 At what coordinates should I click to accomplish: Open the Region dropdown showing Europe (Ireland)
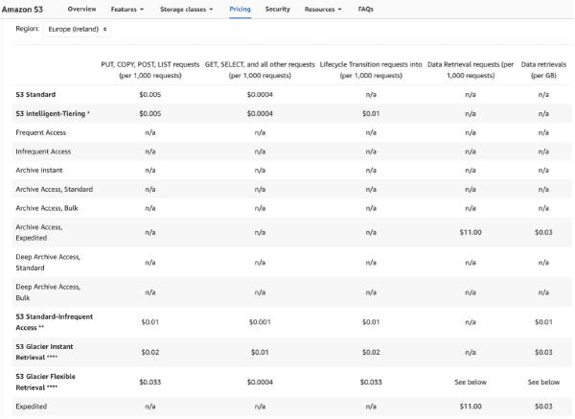78,29
